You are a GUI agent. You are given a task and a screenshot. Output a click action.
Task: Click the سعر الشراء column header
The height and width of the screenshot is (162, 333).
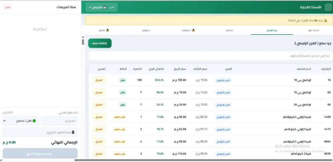pyautogui.click(x=200, y=69)
